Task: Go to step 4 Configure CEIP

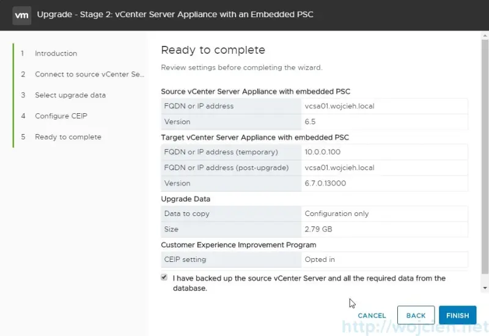Action: [61, 116]
